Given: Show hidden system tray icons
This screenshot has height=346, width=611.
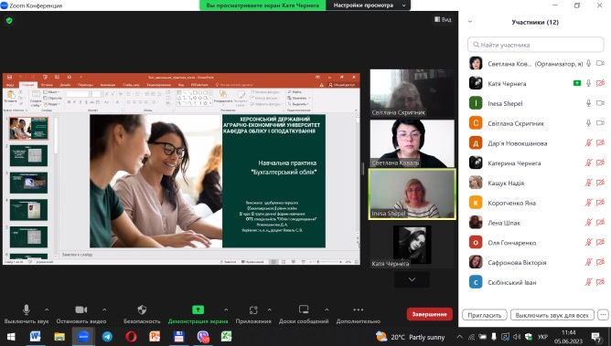Looking at the screenshot, I should pyautogui.click(x=459, y=337).
